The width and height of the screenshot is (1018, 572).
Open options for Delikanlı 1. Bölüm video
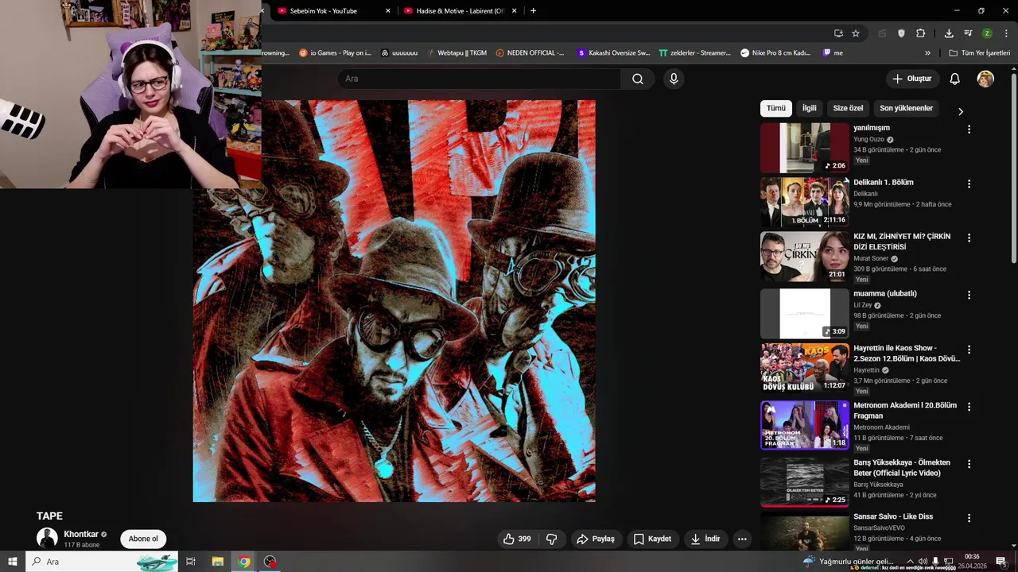(969, 184)
